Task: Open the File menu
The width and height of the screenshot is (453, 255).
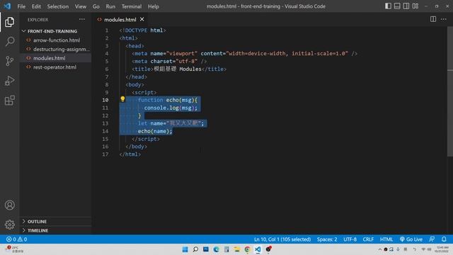Action: click(21, 6)
